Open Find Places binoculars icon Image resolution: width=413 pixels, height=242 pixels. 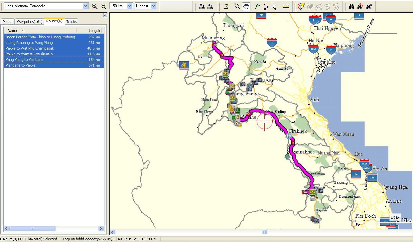tap(351, 6)
